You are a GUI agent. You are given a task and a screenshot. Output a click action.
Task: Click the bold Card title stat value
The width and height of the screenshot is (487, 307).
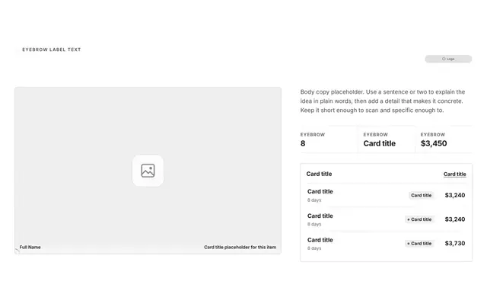click(379, 143)
